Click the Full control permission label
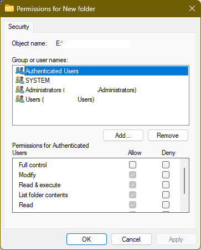Viewport: 201px width, 250px height. pos(33,165)
